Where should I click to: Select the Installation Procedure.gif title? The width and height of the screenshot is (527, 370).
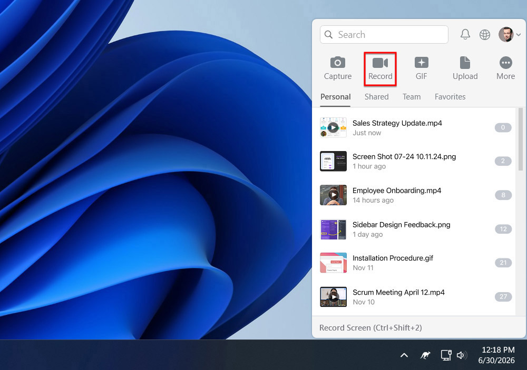pos(393,258)
